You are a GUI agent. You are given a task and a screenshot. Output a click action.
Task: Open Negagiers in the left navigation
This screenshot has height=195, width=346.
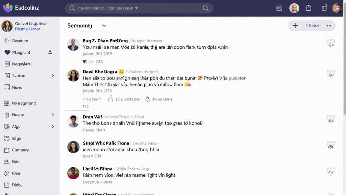point(21,64)
